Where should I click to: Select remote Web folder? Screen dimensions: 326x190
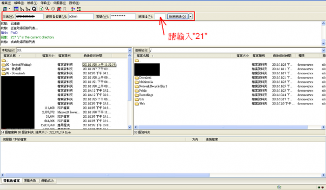coord(140,104)
